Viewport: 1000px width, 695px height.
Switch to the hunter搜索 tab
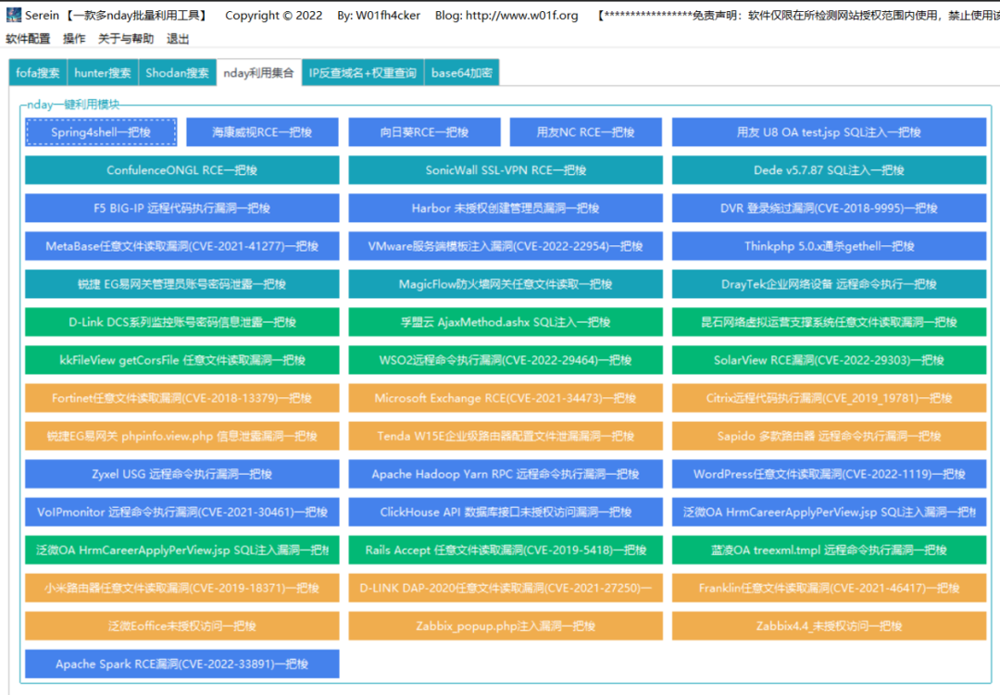pyautogui.click(x=103, y=73)
